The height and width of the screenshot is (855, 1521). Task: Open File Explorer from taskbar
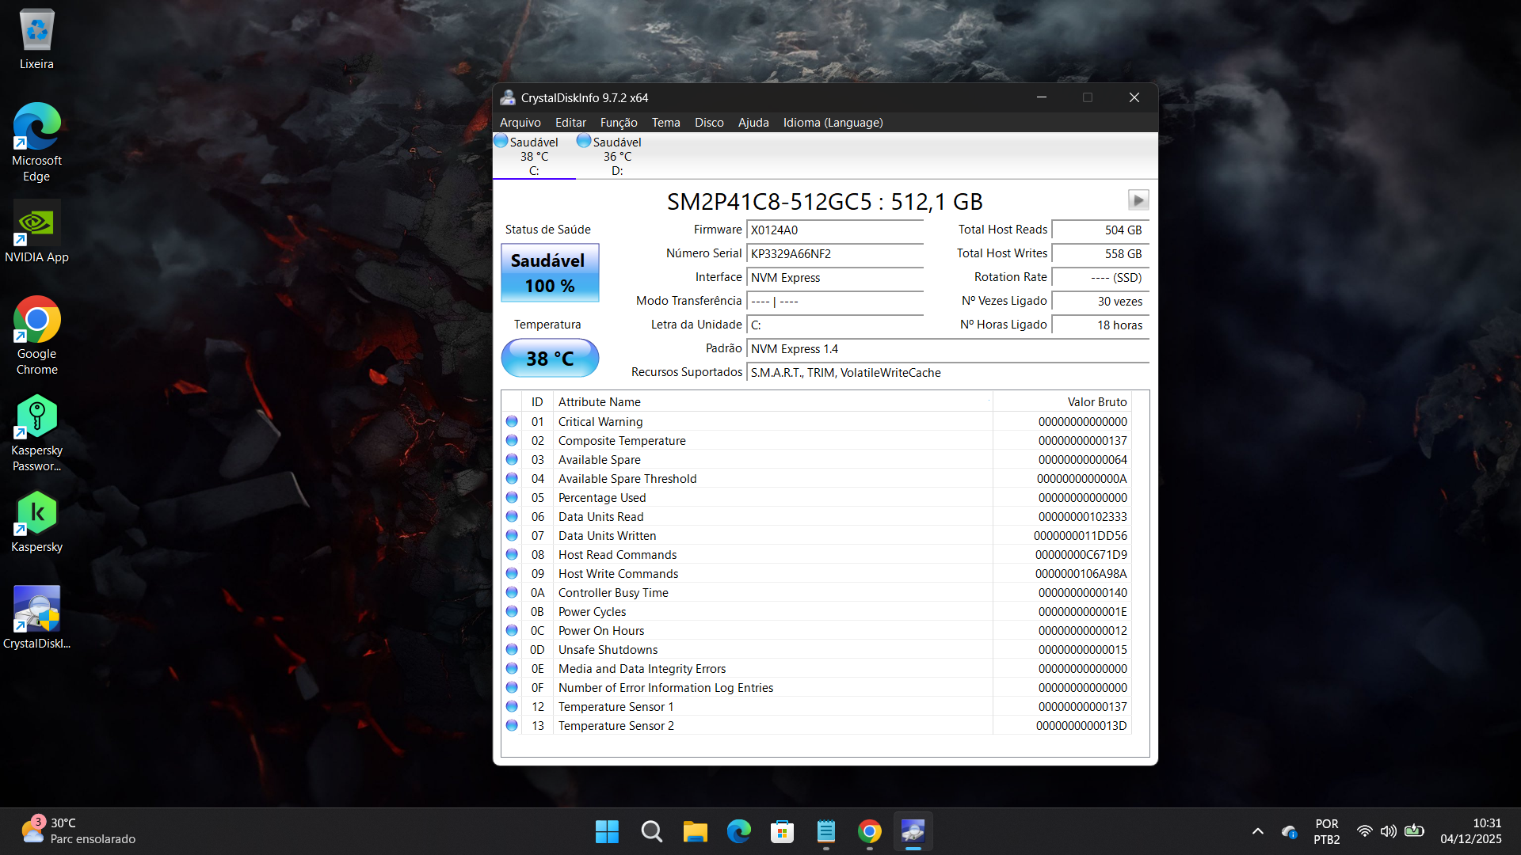click(x=695, y=831)
